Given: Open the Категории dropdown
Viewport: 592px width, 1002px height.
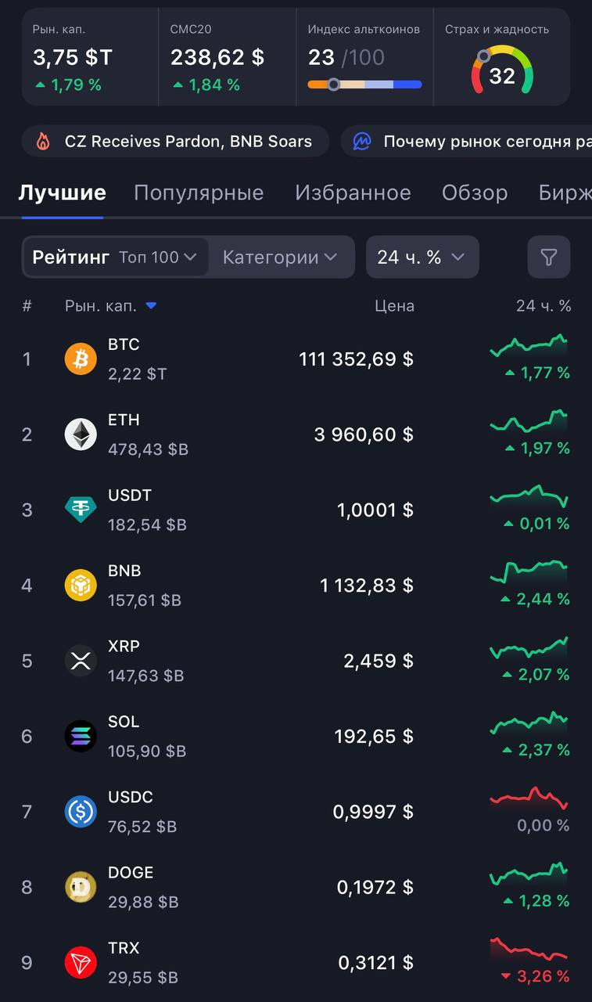Looking at the screenshot, I should click(x=279, y=257).
